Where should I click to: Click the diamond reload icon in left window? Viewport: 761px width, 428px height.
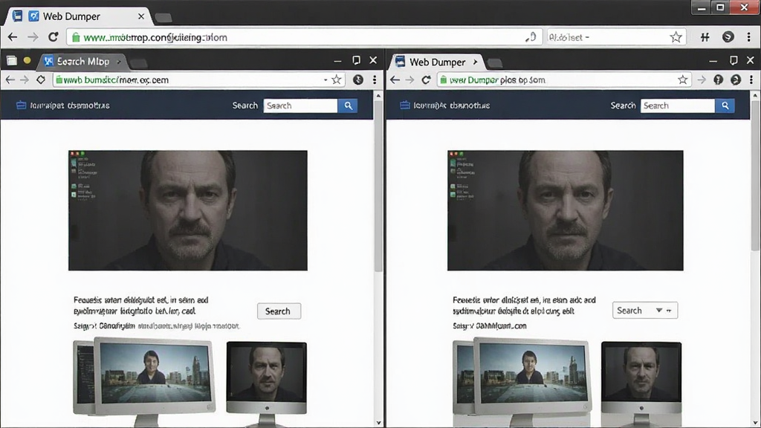[x=41, y=80]
